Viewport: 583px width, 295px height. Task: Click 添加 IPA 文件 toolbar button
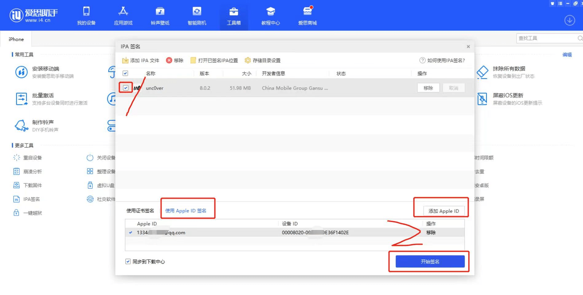(141, 60)
